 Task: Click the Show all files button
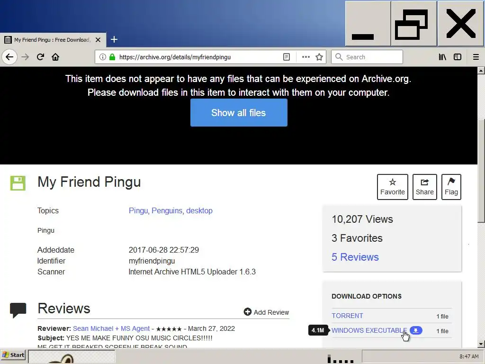click(239, 113)
